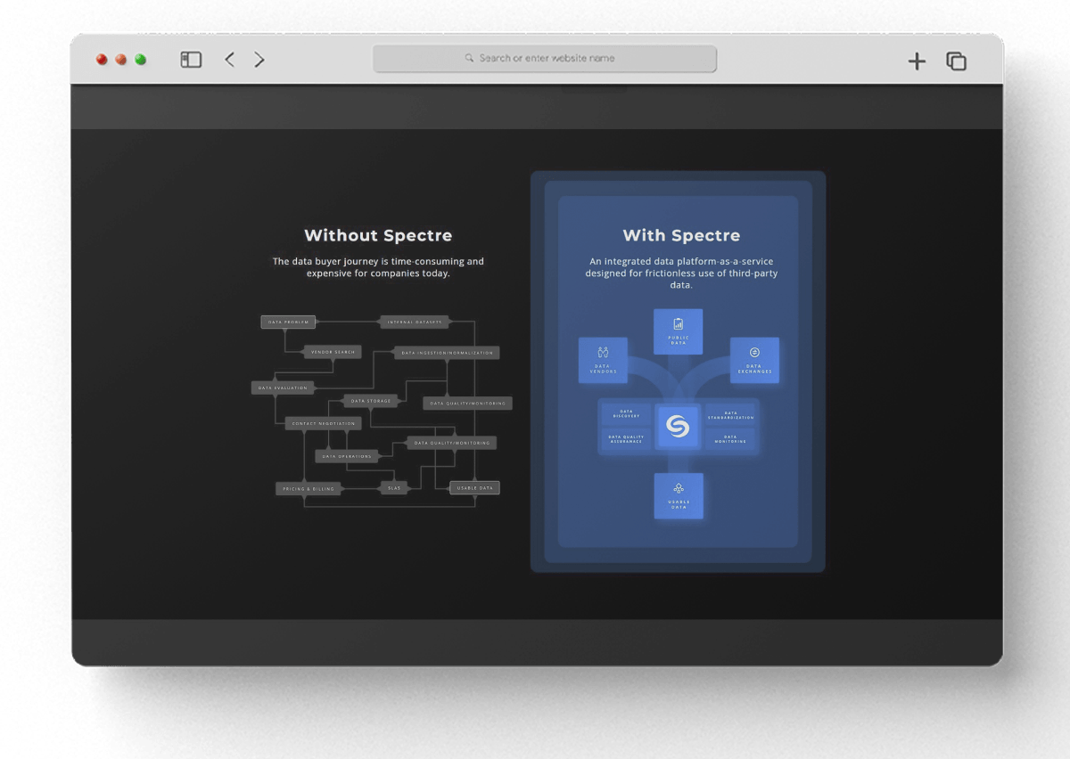Screen dimensions: 1070x759
Task: Click the Data Quality/Monitoring node beside Data Operations
Action: coord(452,443)
